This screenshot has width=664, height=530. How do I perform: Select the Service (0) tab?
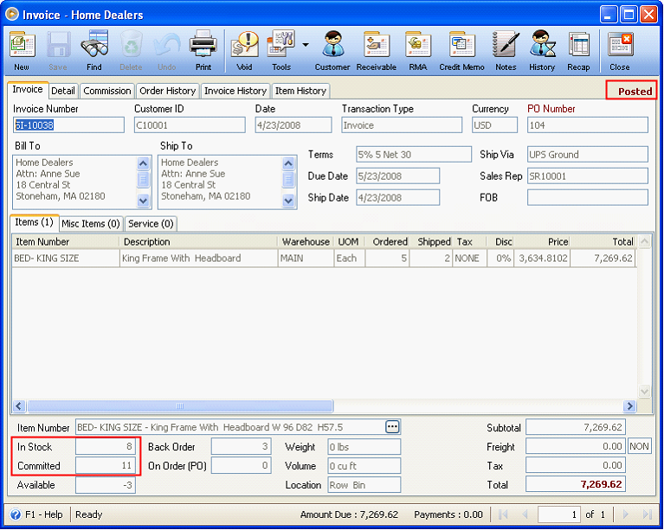point(151,224)
